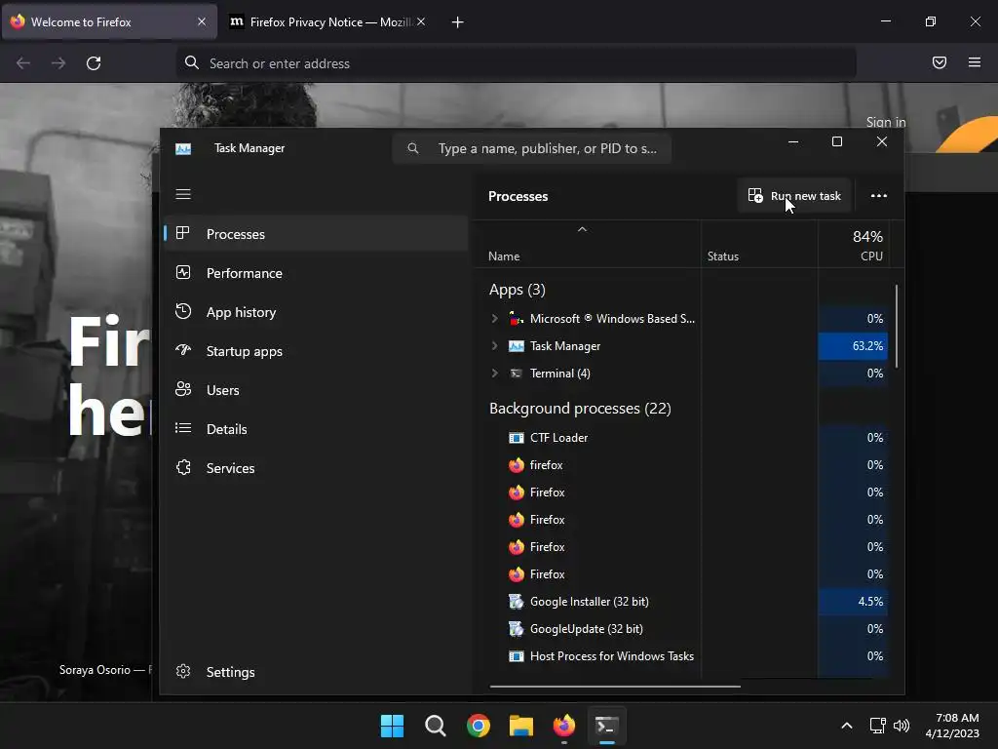Expand the Microsoft Windows Based S... app row

494,319
